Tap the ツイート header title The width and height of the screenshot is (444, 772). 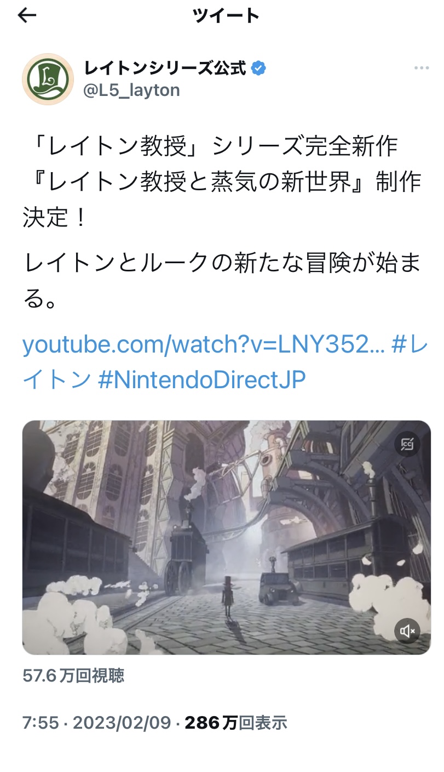(226, 16)
